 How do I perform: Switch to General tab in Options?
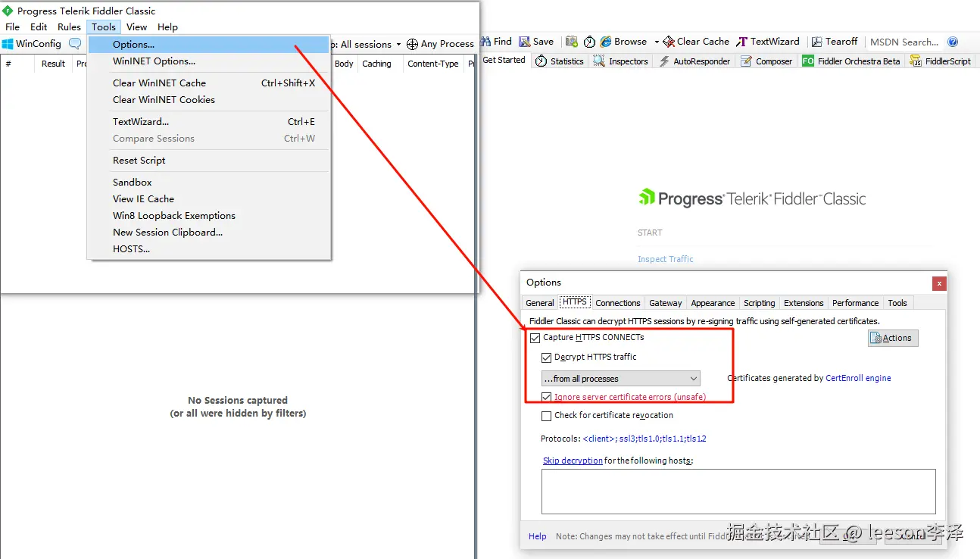point(540,303)
